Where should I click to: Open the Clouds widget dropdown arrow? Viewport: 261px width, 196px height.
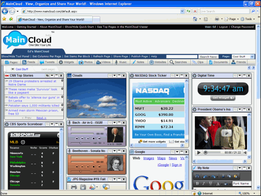point(115,75)
